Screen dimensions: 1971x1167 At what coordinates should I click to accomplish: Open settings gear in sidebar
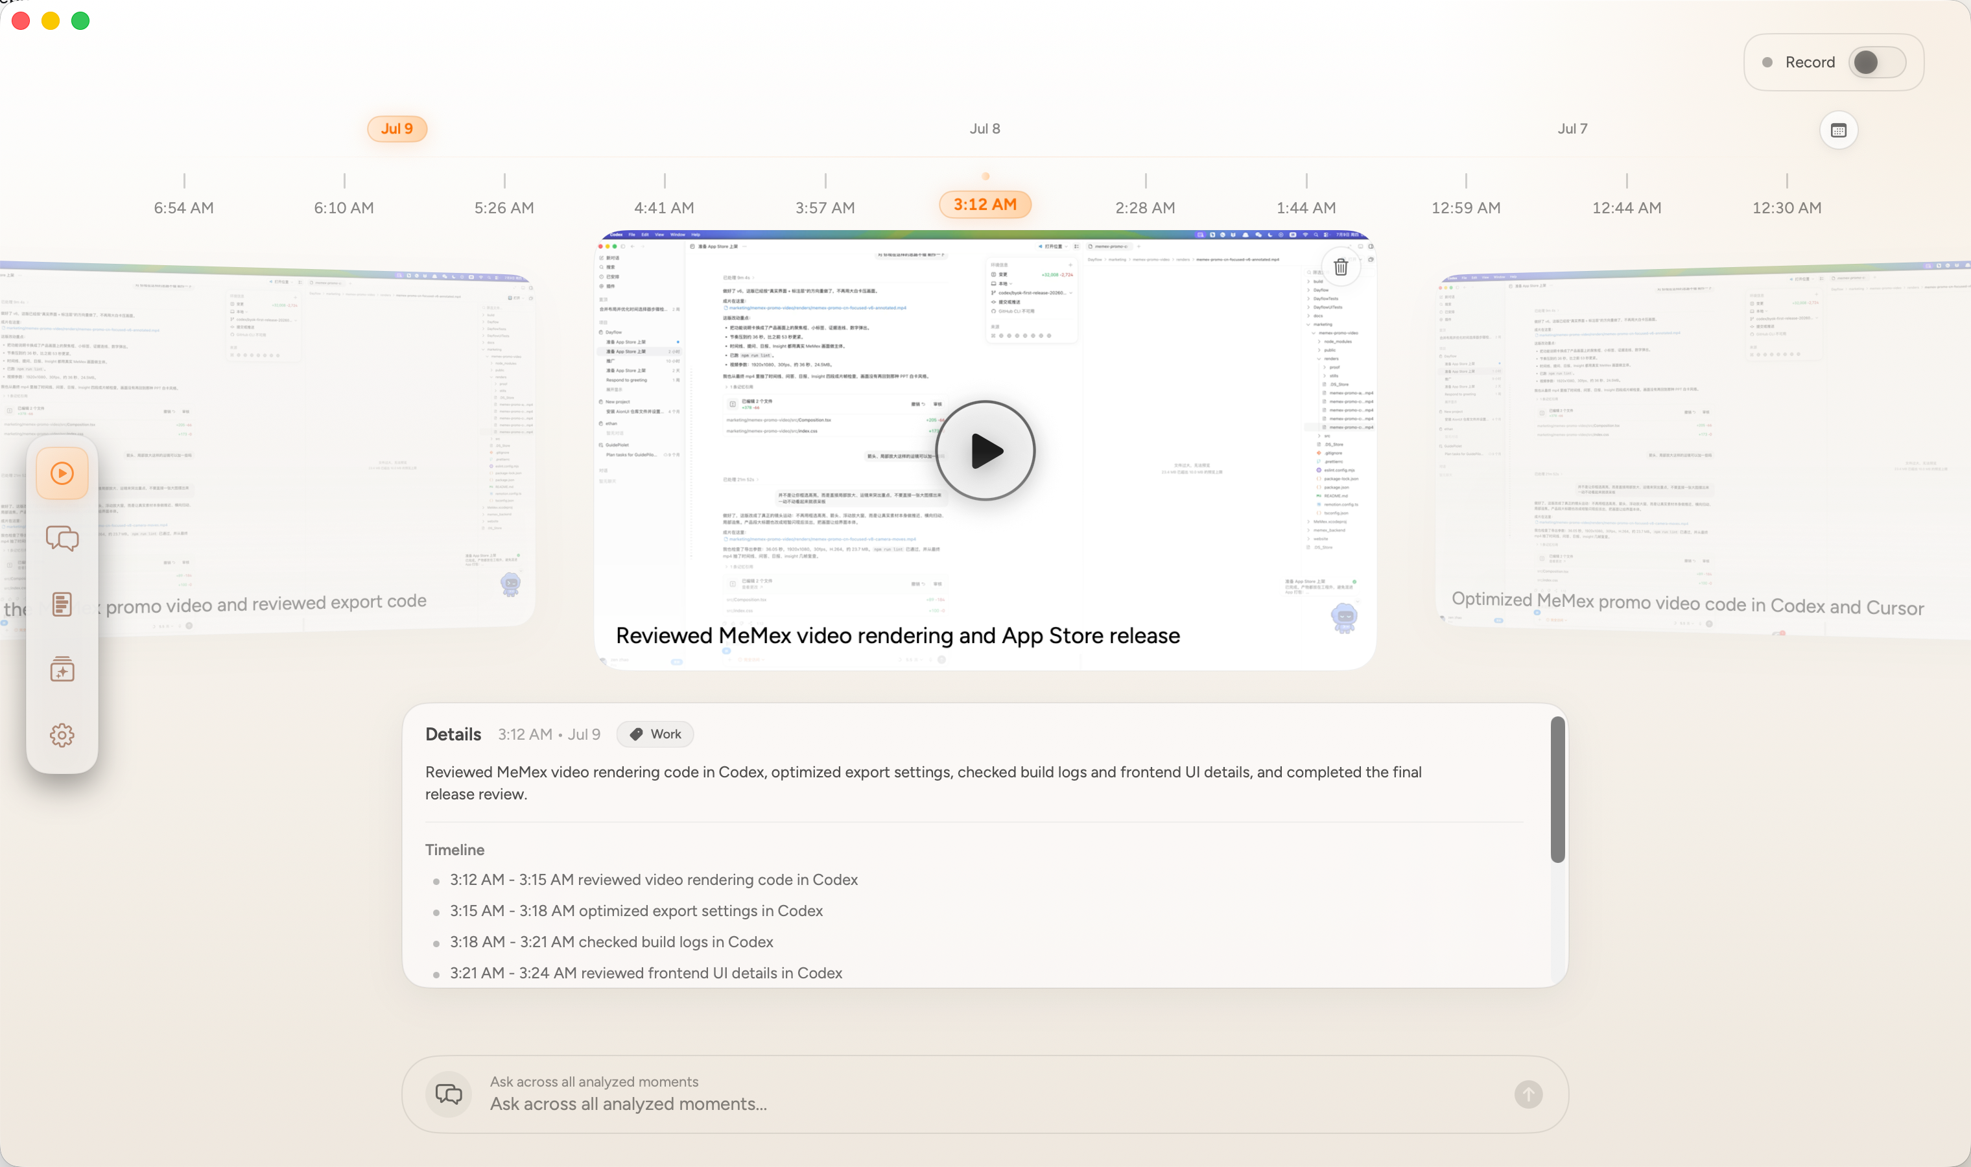(62, 735)
